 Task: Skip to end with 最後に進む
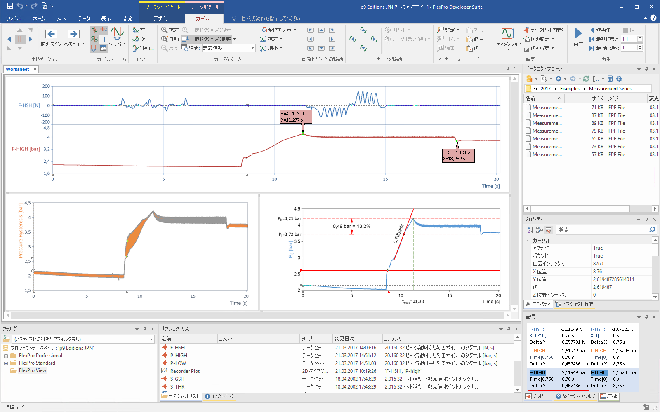tap(604, 48)
